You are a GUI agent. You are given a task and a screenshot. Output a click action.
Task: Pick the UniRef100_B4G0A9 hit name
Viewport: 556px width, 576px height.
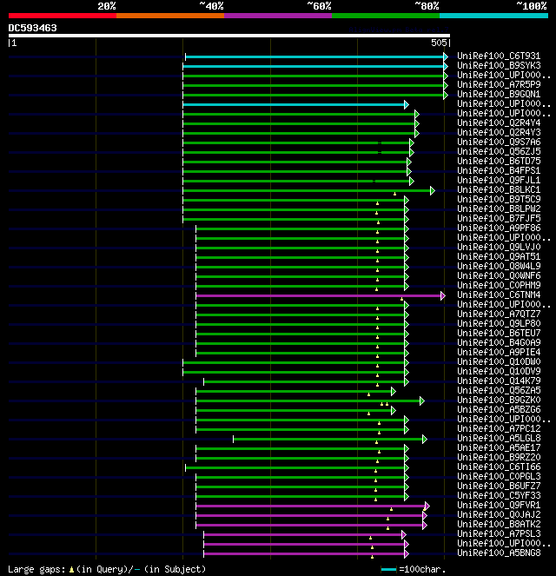(x=499, y=342)
